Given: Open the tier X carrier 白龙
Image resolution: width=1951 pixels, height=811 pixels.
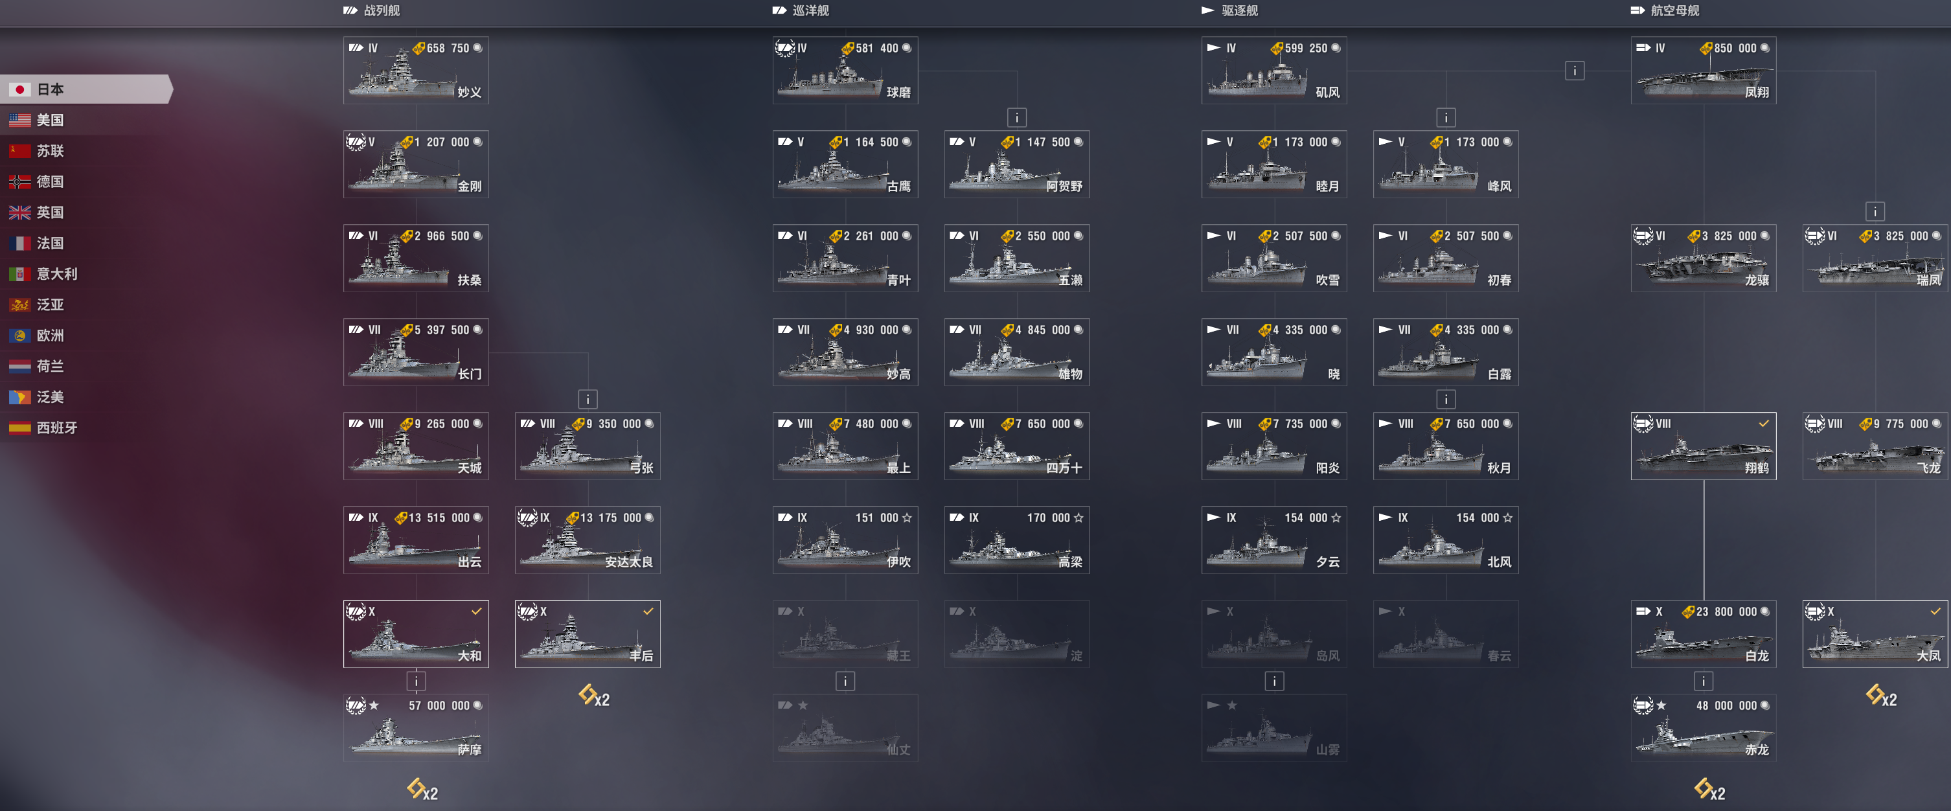Looking at the screenshot, I should coord(1704,634).
